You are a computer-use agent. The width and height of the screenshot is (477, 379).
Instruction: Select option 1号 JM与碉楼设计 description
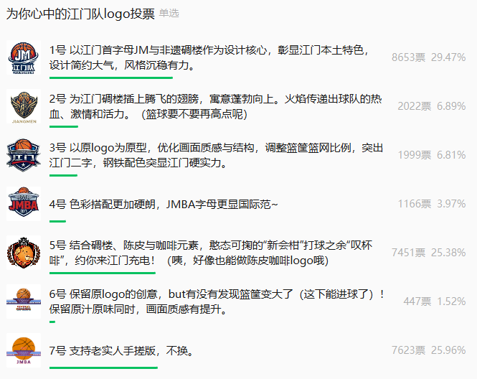click(x=209, y=57)
